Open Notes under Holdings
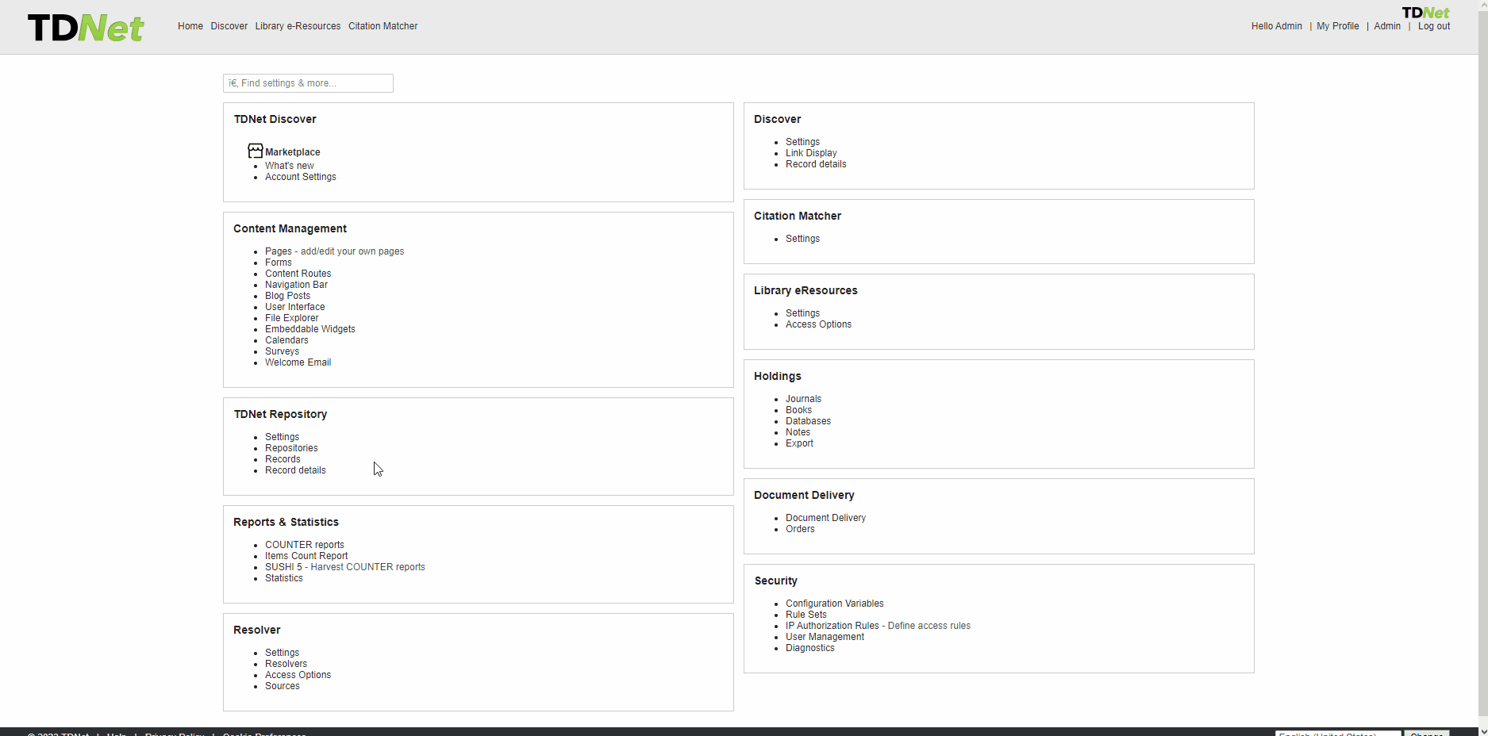The width and height of the screenshot is (1488, 736). tap(798, 432)
